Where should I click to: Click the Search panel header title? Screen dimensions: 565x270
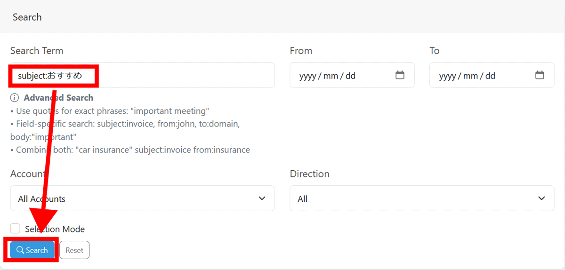(27, 17)
